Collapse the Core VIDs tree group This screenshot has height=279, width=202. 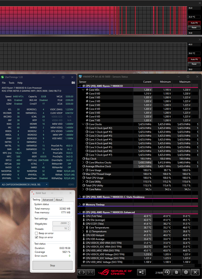click(83, 90)
